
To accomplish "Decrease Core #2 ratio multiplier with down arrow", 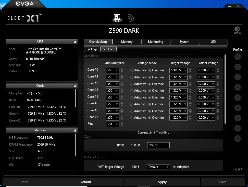I will pyautogui.click(x=122, y=85).
